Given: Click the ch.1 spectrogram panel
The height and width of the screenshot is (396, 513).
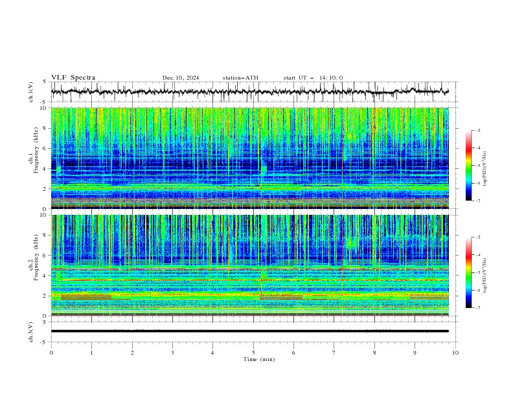Looking at the screenshot, I should coord(250,158).
